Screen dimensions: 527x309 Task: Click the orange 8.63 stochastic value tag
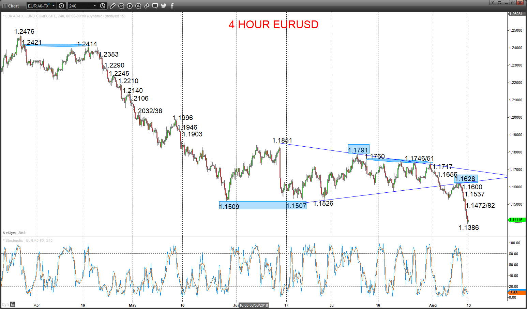pos(517,293)
